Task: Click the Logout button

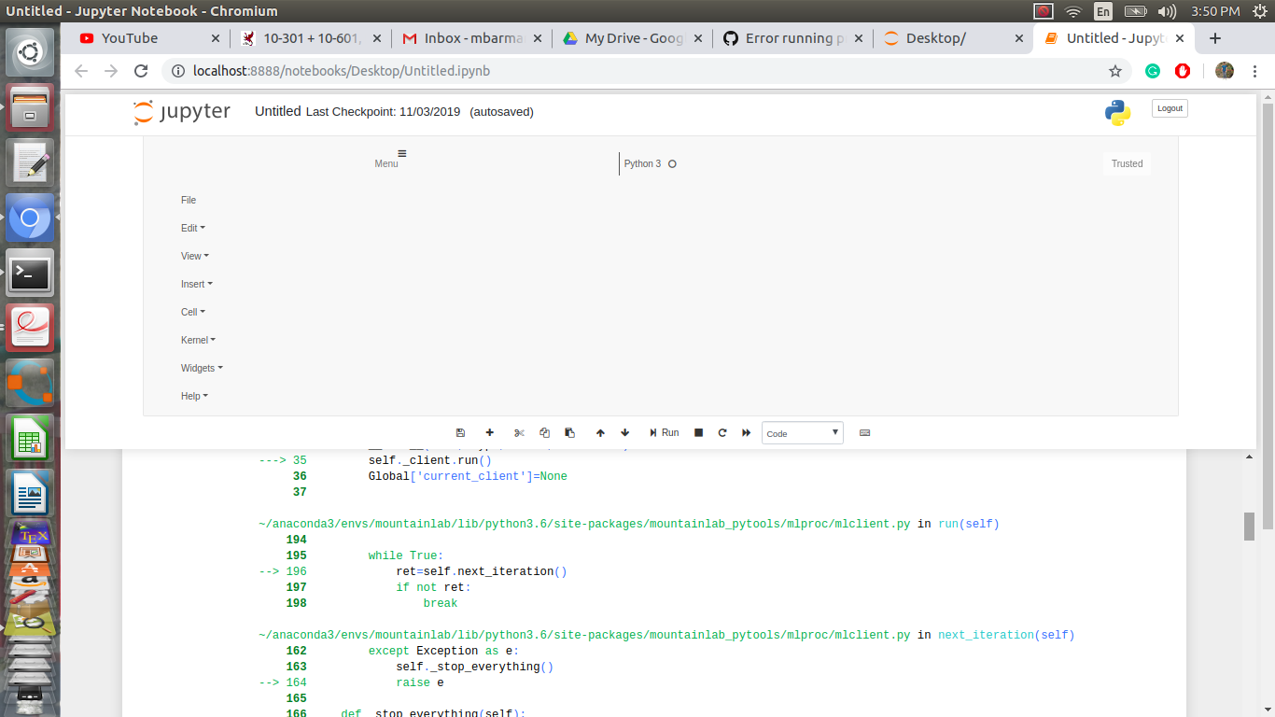Action: click(1169, 107)
